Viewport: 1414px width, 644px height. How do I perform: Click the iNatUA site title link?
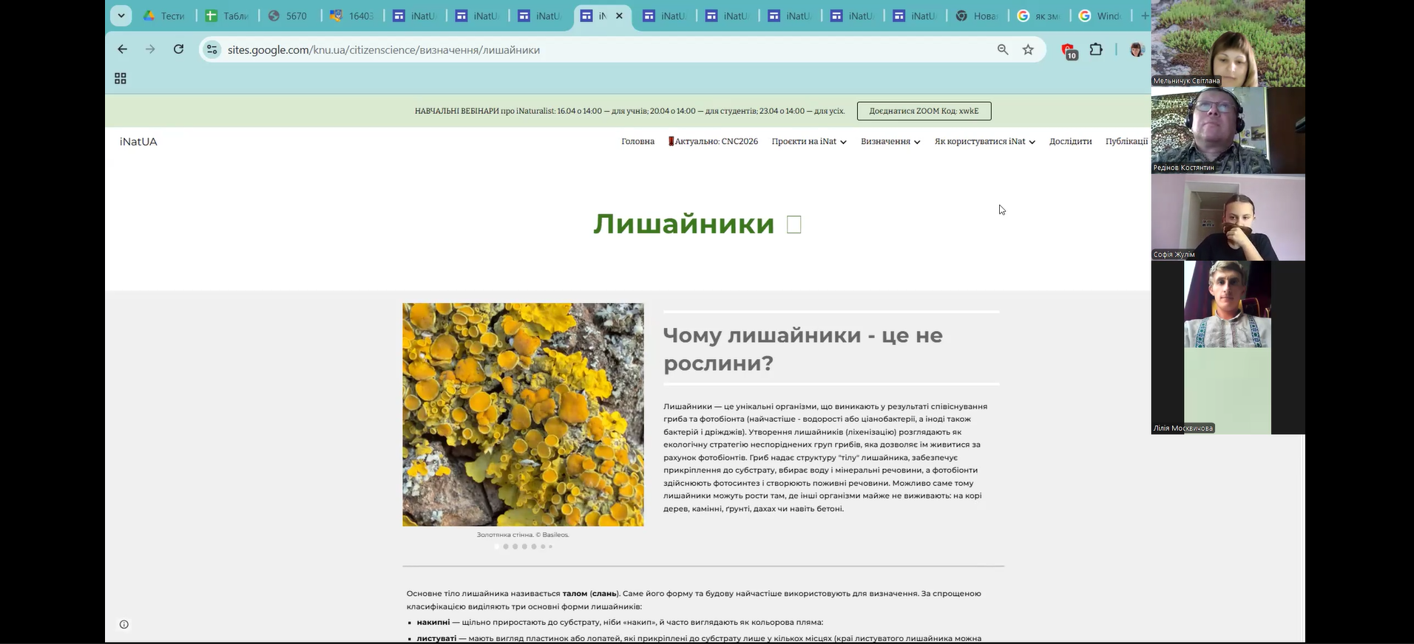tap(138, 142)
